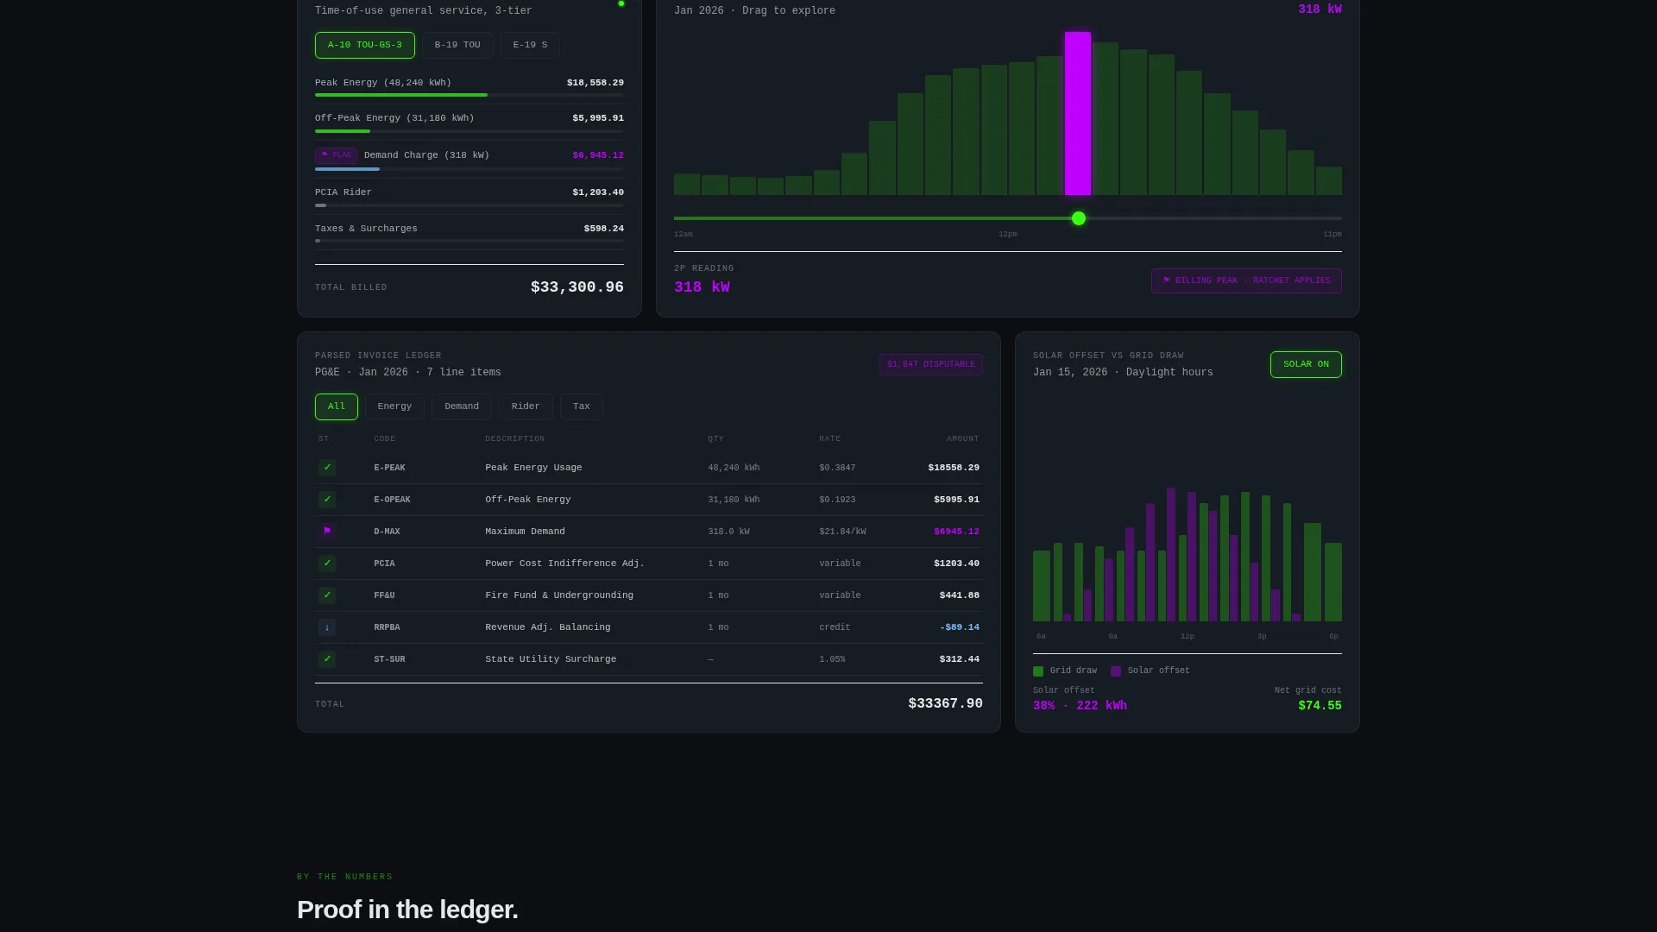Choose the E-19 S tariff tab
The height and width of the screenshot is (932, 1657).
click(x=530, y=45)
